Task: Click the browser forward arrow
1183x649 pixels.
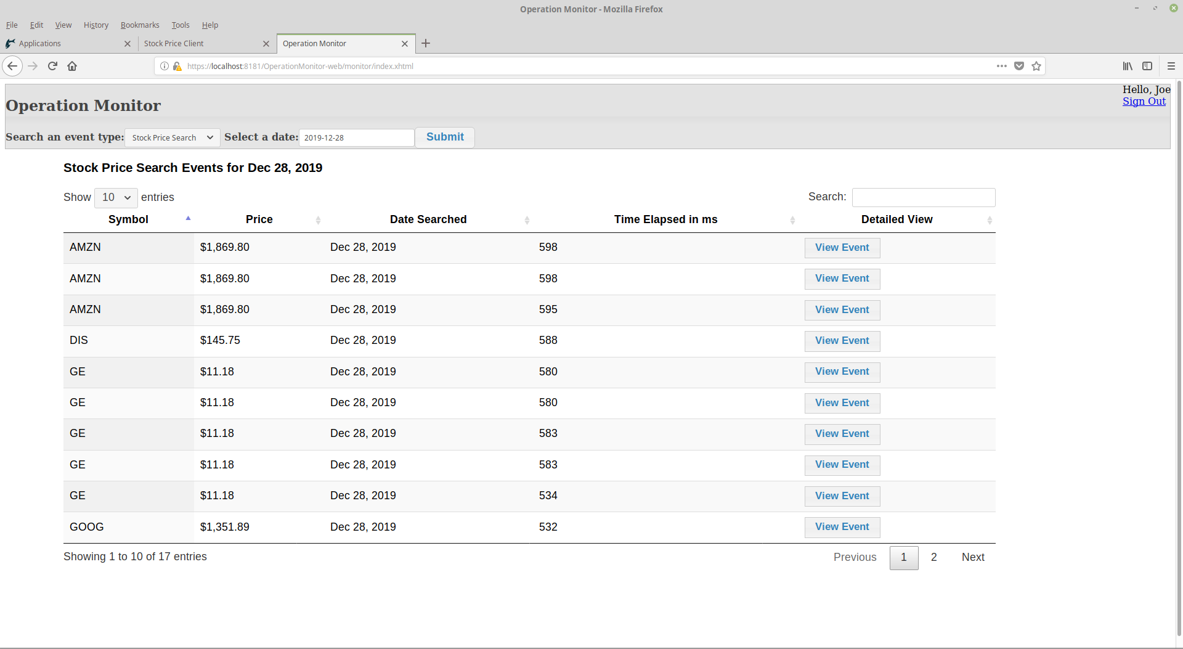Action: point(33,66)
